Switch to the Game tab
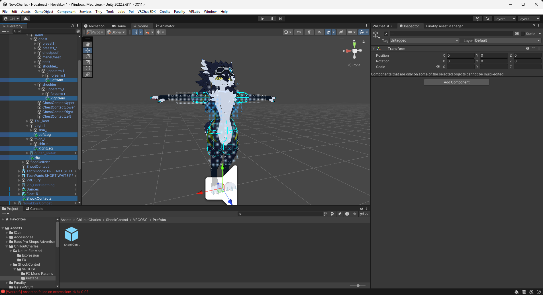Screen dimensions: 543x295 tap(119, 26)
